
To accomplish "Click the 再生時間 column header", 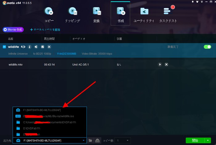I will 49,39.
